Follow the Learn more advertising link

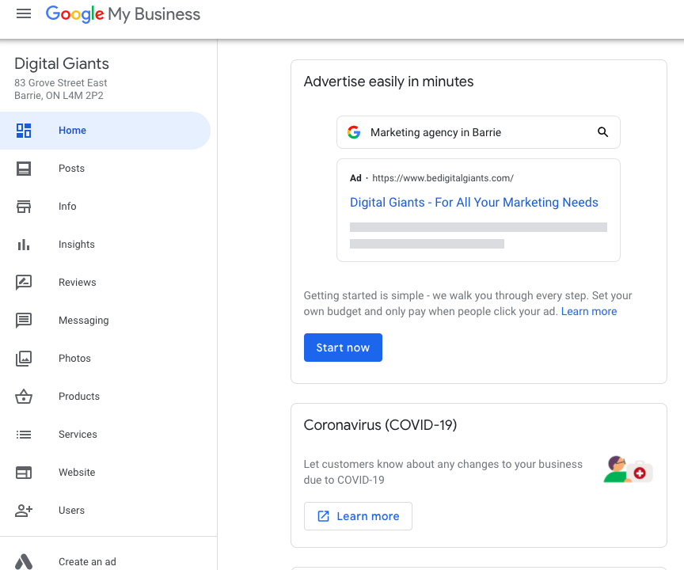(588, 311)
